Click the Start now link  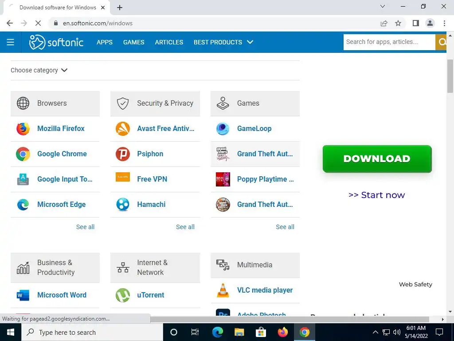(377, 195)
